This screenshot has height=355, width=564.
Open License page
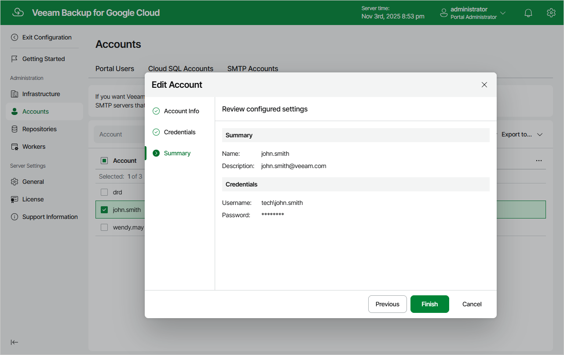[x=33, y=199]
